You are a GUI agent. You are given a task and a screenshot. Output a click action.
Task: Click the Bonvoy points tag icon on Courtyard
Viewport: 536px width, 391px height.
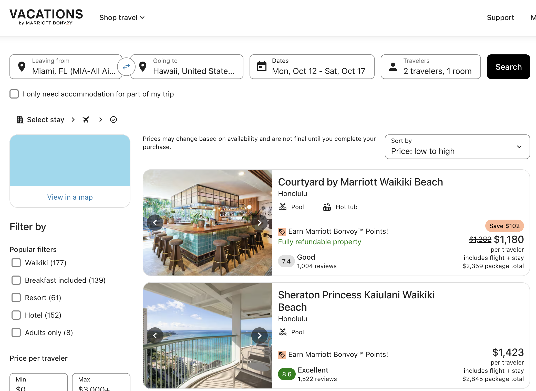282,232
